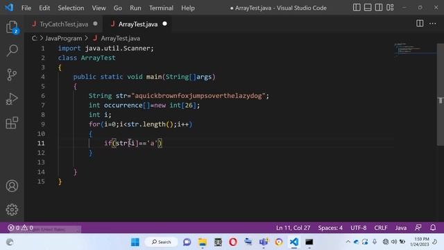Open Opera browser from taskbar
Screen dimensions: 444x250
pyautogui.click(x=233, y=242)
